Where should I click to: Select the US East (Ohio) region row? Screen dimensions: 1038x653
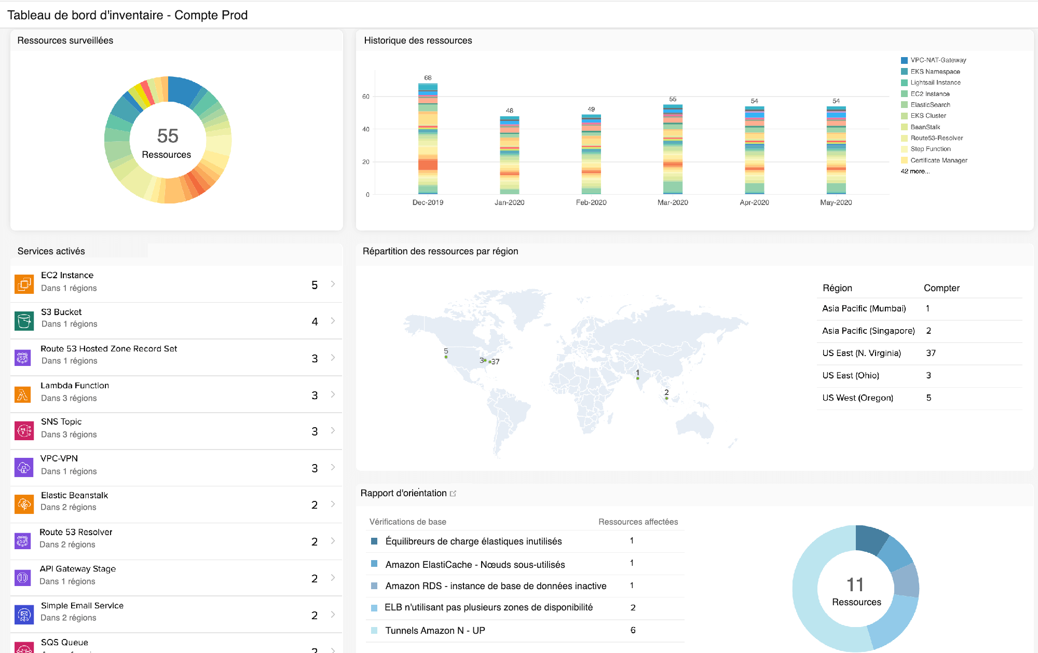click(920, 375)
